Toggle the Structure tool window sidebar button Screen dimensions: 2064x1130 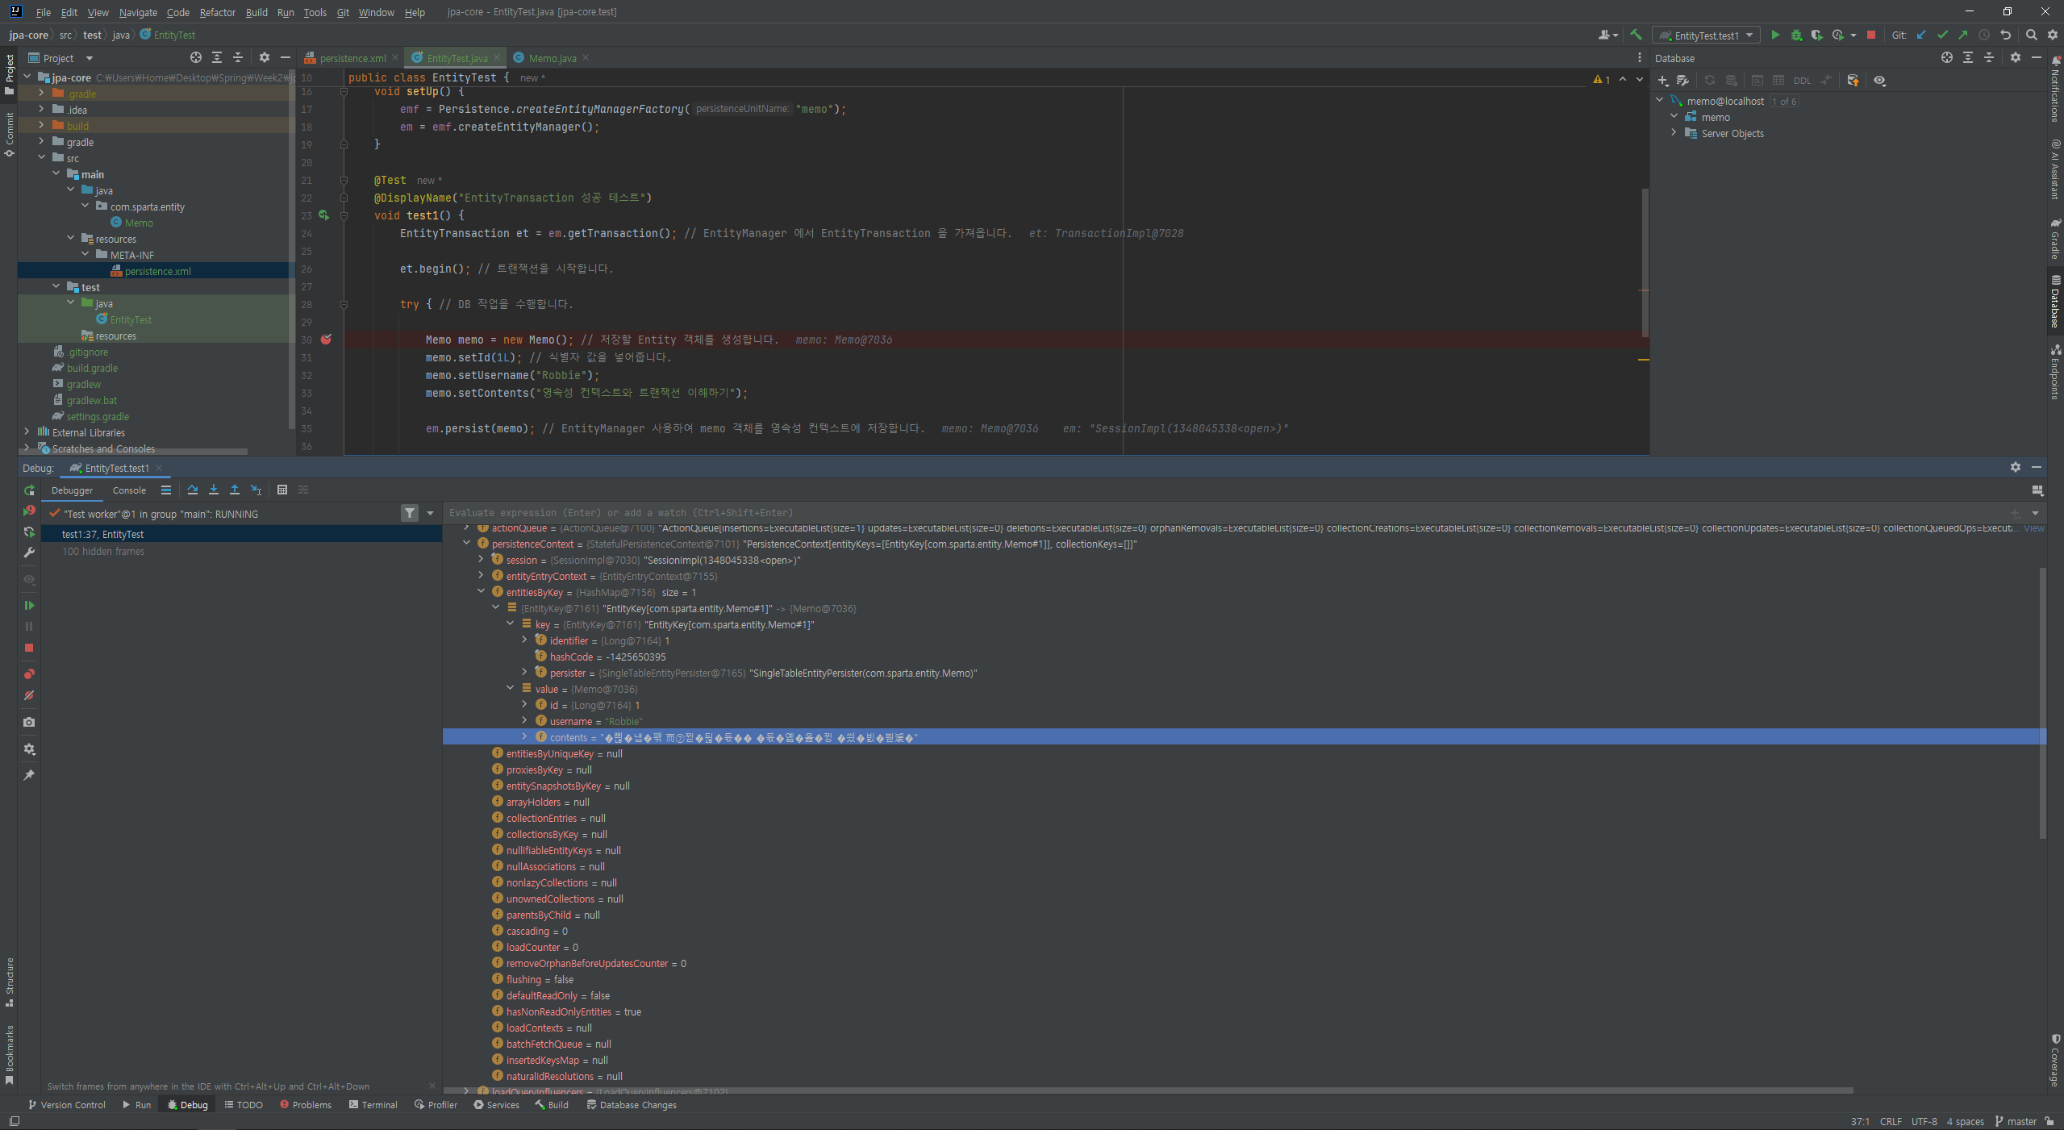[x=9, y=982]
